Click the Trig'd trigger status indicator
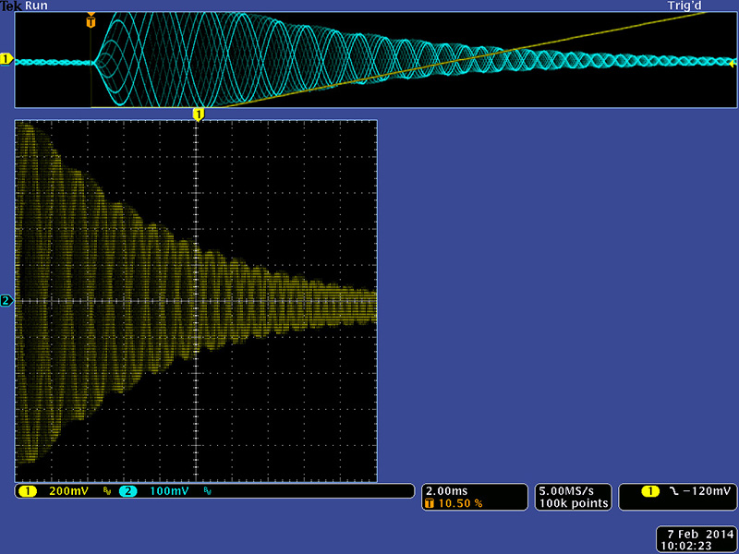 click(x=684, y=6)
